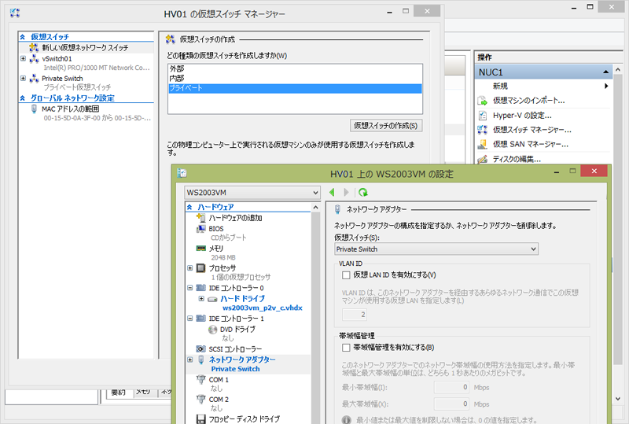Click the 最大帯域幅 Mbps input field

point(451,404)
